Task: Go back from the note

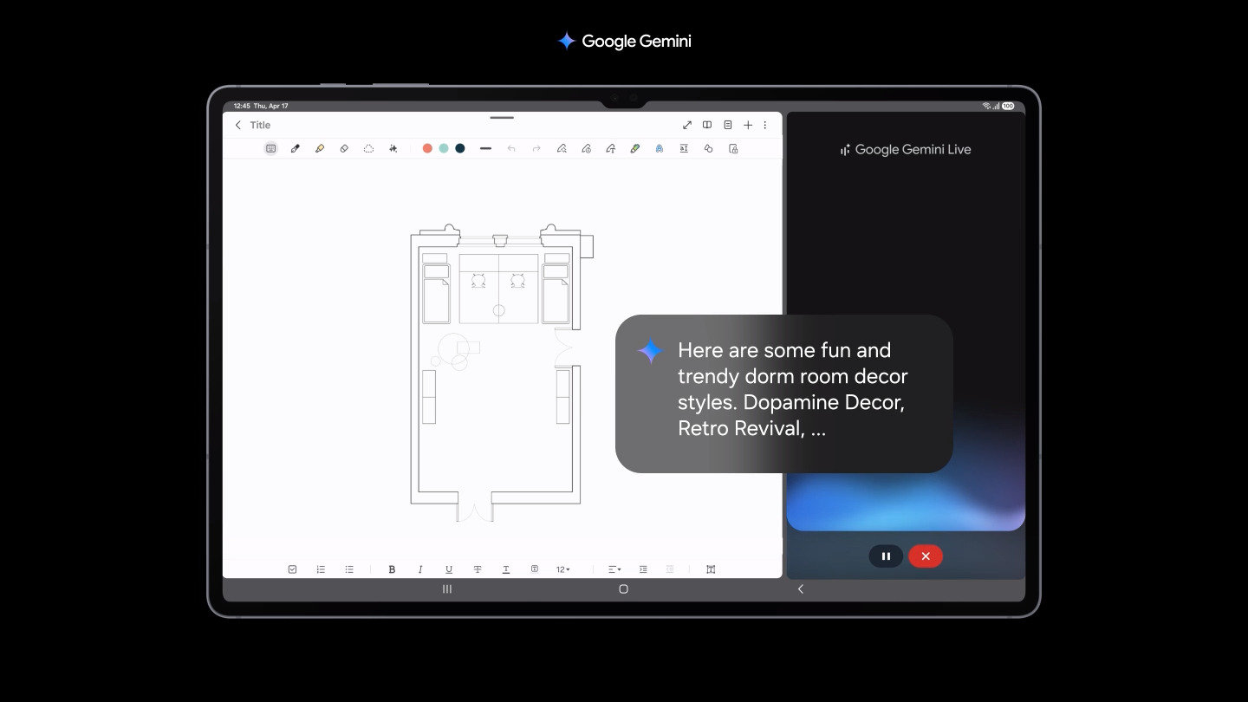Action: (238, 126)
